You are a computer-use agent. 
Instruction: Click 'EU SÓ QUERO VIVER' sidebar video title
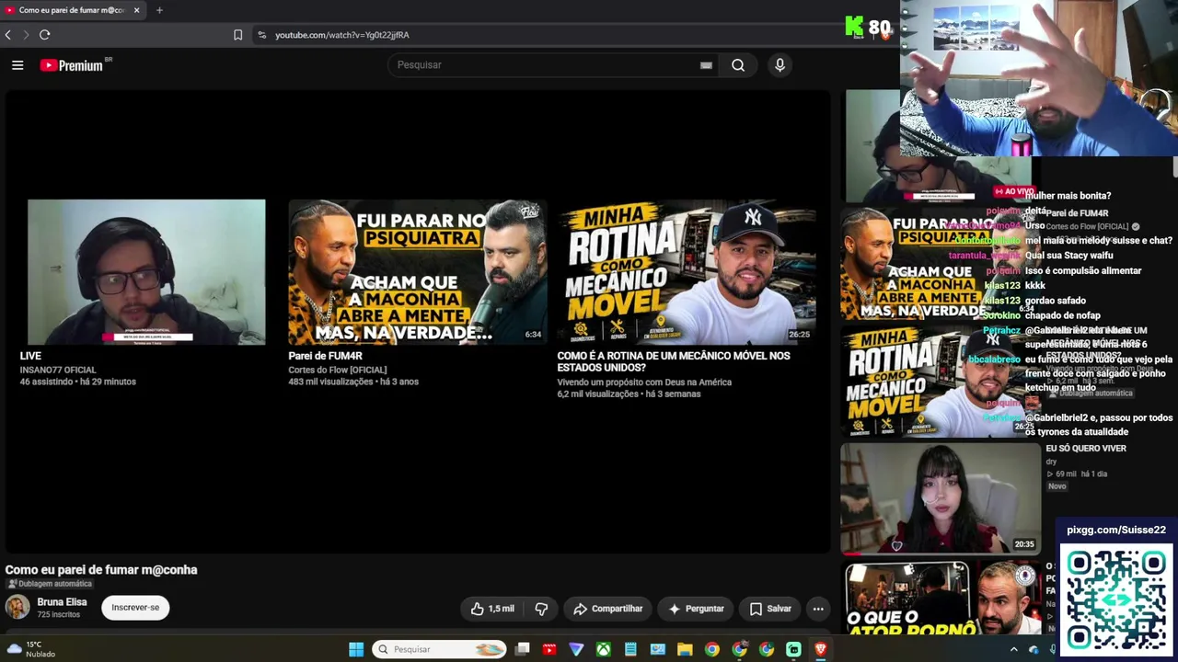coord(1086,449)
